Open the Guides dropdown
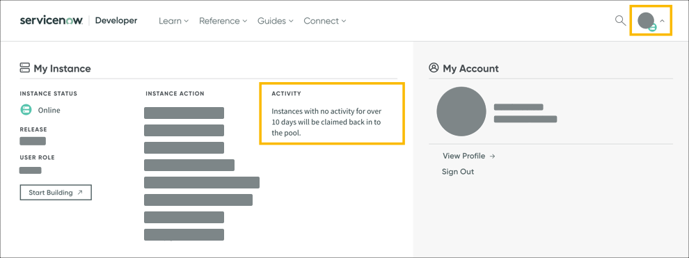 tap(276, 21)
